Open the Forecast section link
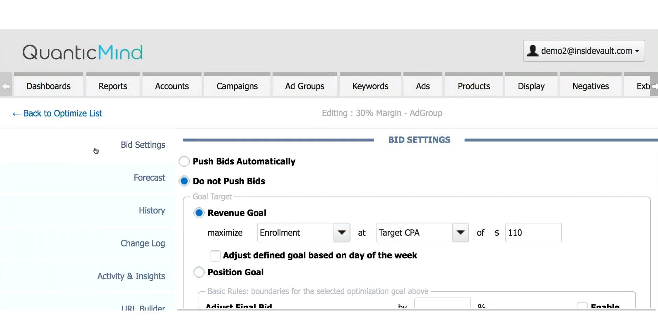Screen dimensions: 658x327 point(149,178)
